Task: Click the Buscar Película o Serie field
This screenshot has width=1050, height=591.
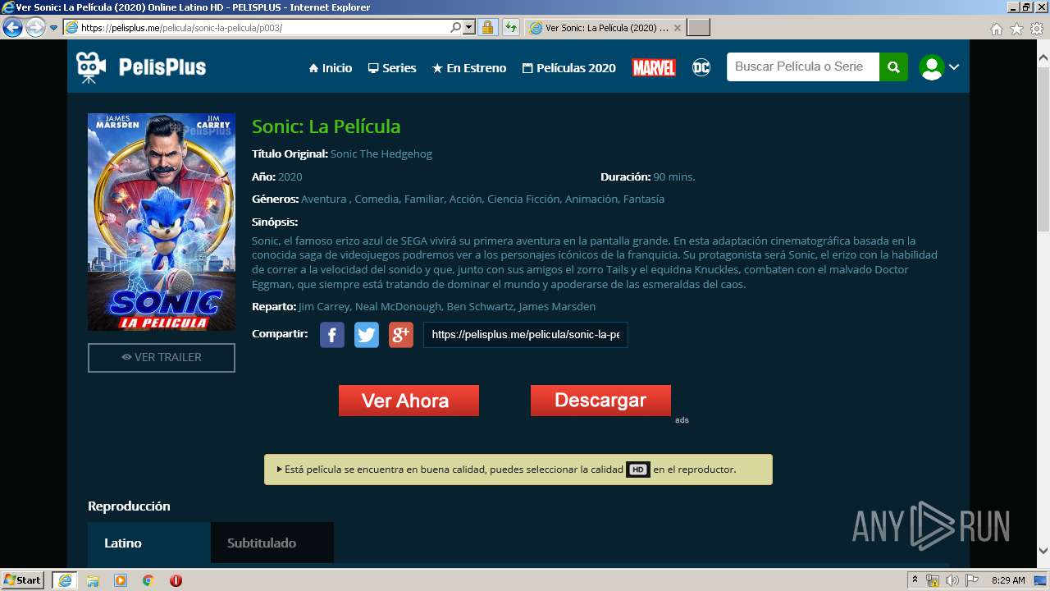Action: point(803,67)
